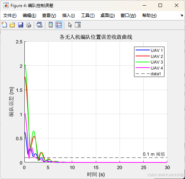Click the 0.1 m 阈值 annotation text
The height and width of the screenshot is (179, 185).
pyautogui.click(x=154, y=154)
